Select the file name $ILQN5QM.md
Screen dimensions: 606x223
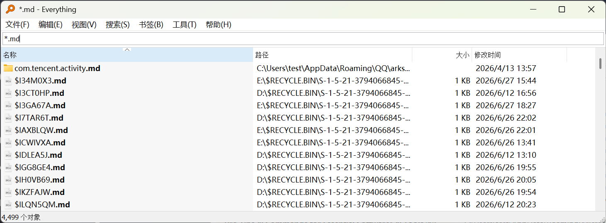pyautogui.click(x=42, y=204)
